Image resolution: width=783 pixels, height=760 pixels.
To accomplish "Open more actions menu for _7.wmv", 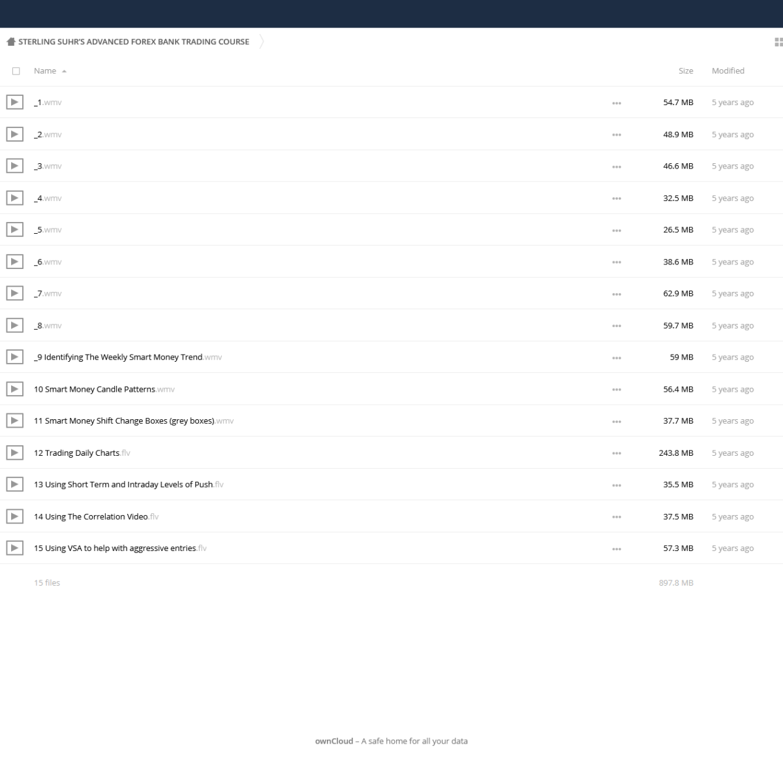I will pos(617,294).
